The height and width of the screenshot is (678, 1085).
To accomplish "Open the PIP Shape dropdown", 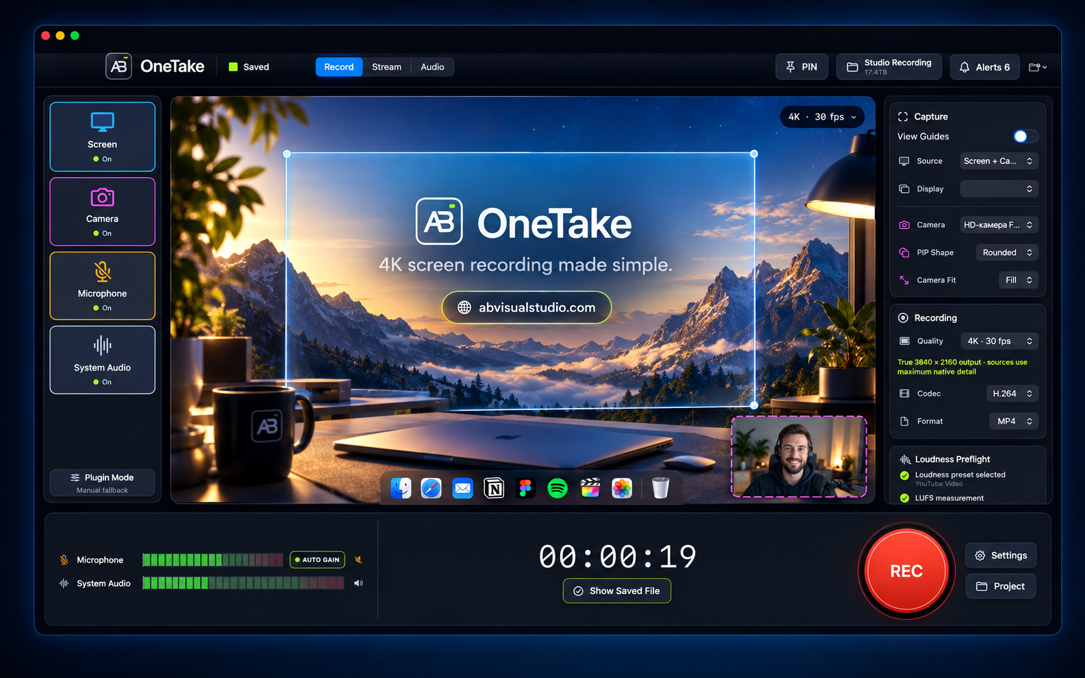I will point(1007,252).
